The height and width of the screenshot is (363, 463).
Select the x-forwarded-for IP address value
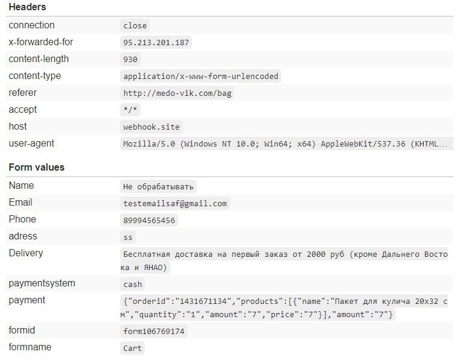tap(156, 42)
